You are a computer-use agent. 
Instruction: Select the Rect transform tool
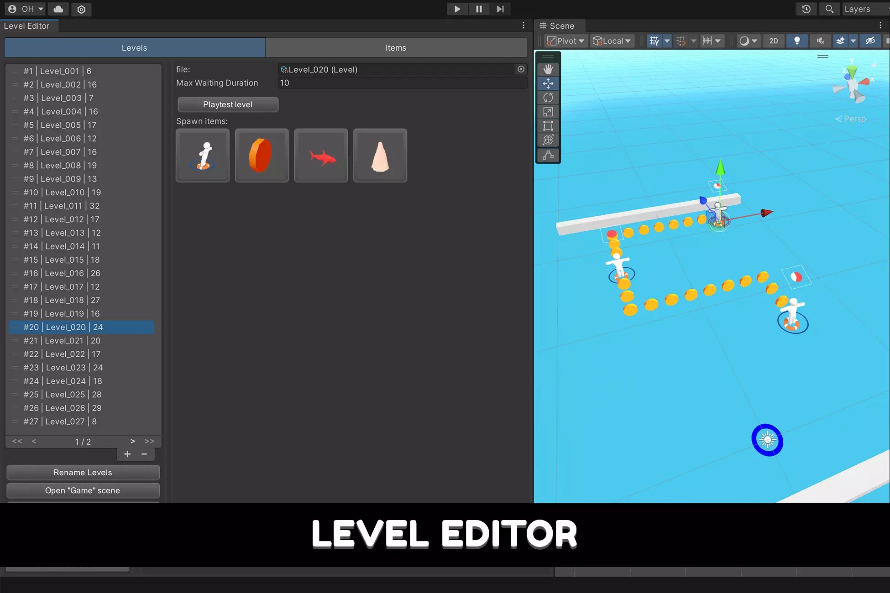tap(548, 126)
